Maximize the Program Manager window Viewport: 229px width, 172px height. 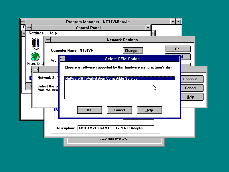pyautogui.click(x=178, y=22)
